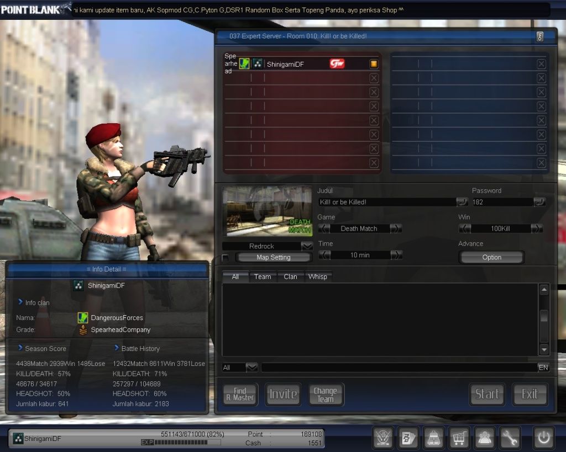Close the second red team slot
Image resolution: width=566 pixels, height=452 pixels.
click(x=374, y=78)
